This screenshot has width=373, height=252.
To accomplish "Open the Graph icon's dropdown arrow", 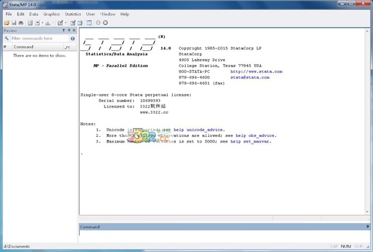I will (53, 23).
